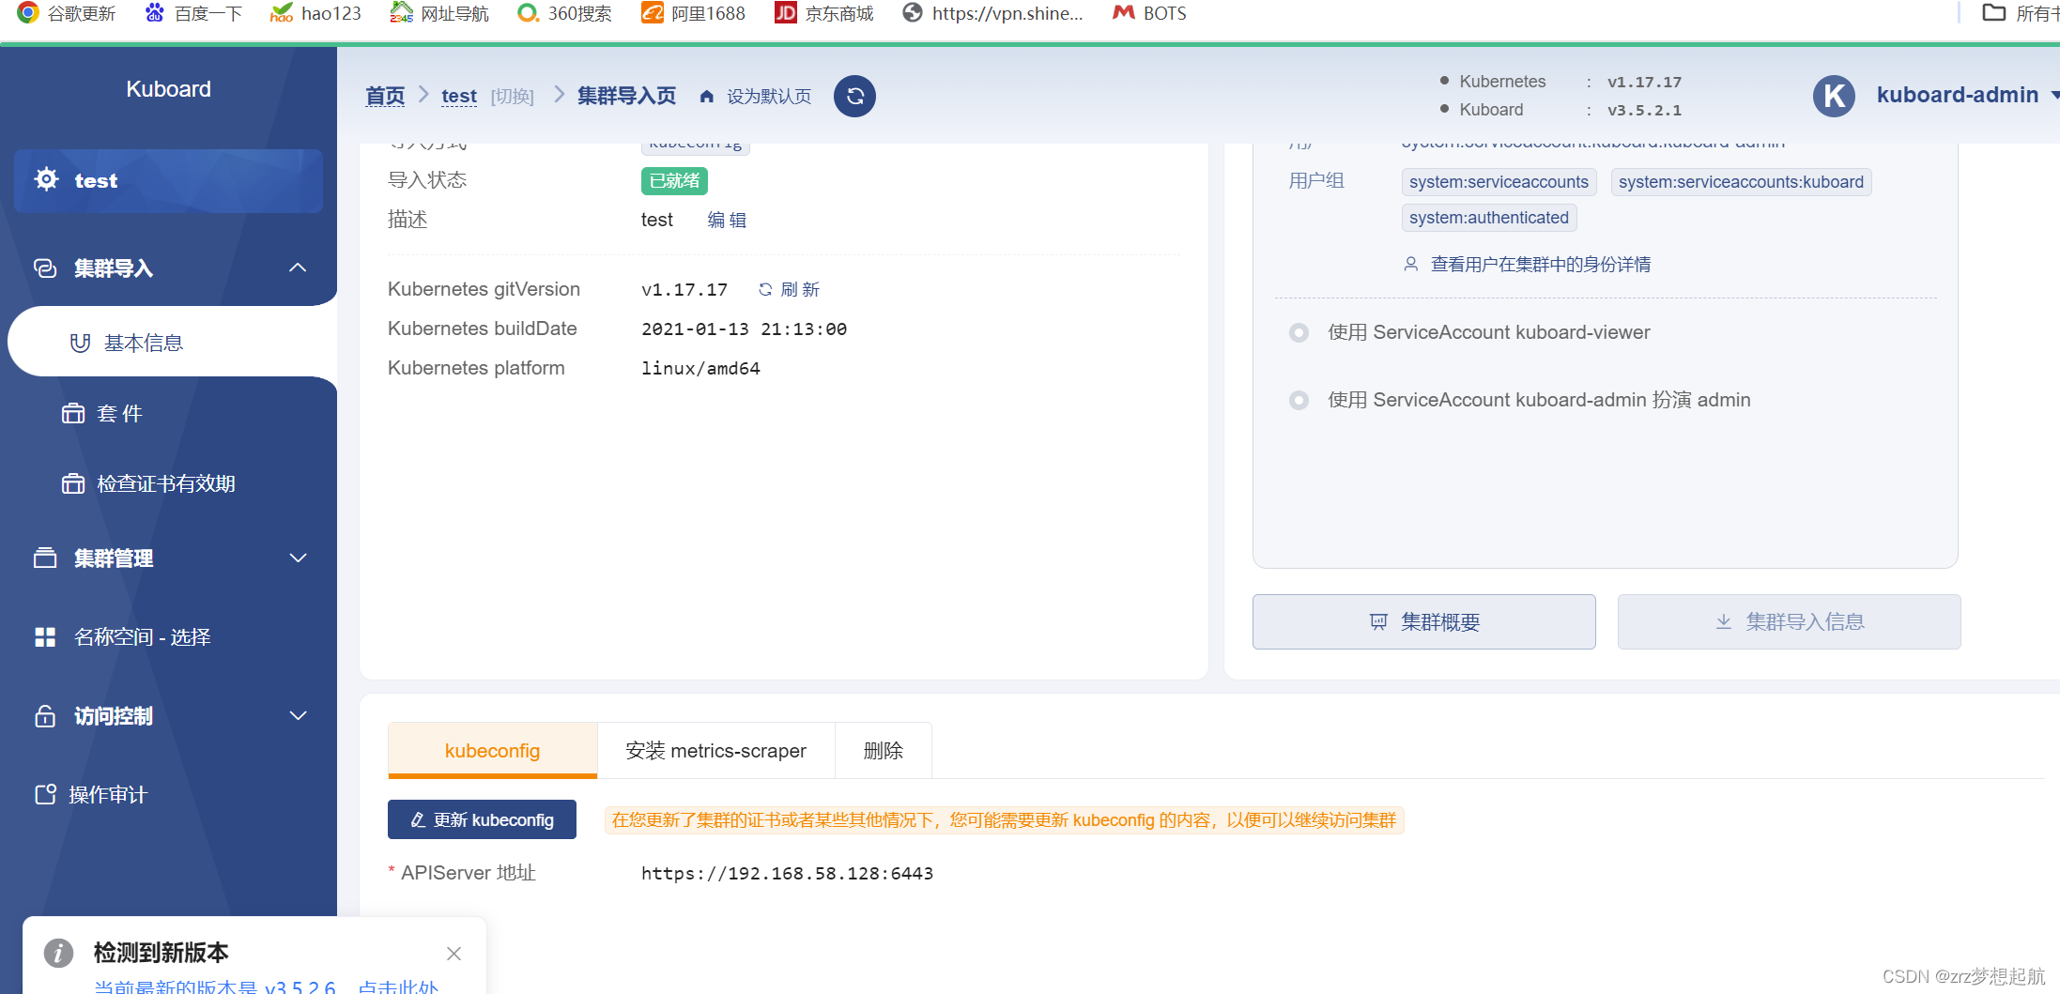The height and width of the screenshot is (994, 2060).
Task: Expand the 集群管理 section
Action: tap(298, 558)
